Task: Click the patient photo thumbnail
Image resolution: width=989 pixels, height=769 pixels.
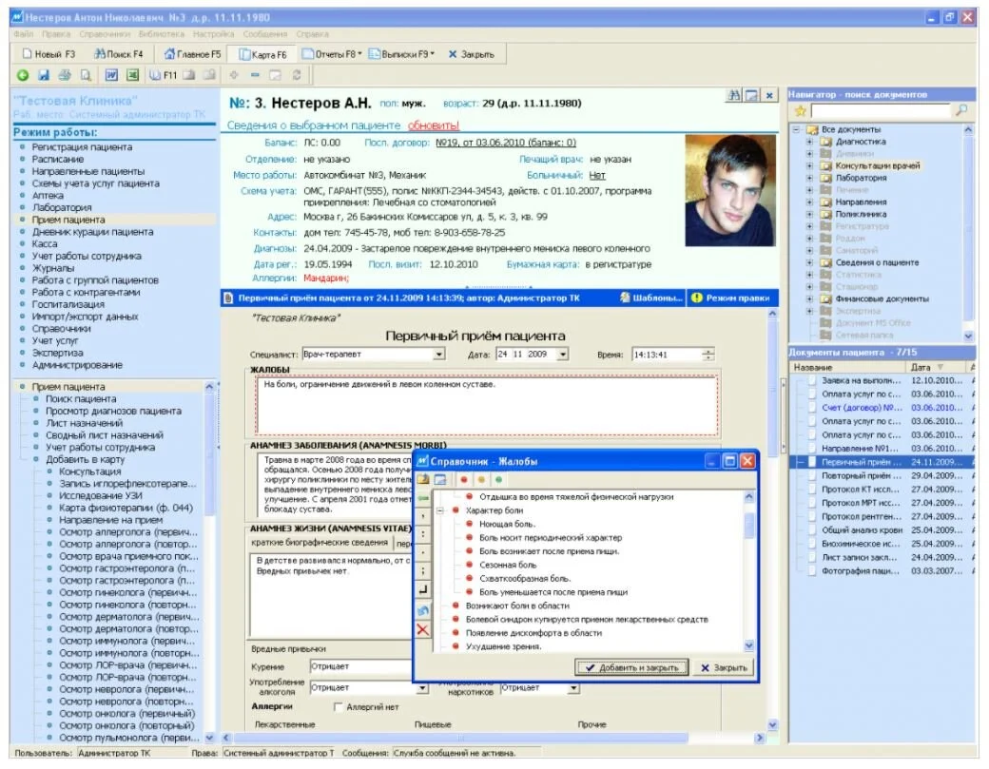Action: click(730, 190)
